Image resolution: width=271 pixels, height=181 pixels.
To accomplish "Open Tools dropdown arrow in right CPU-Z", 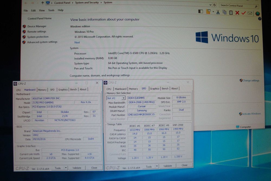I will pos(157,166).
